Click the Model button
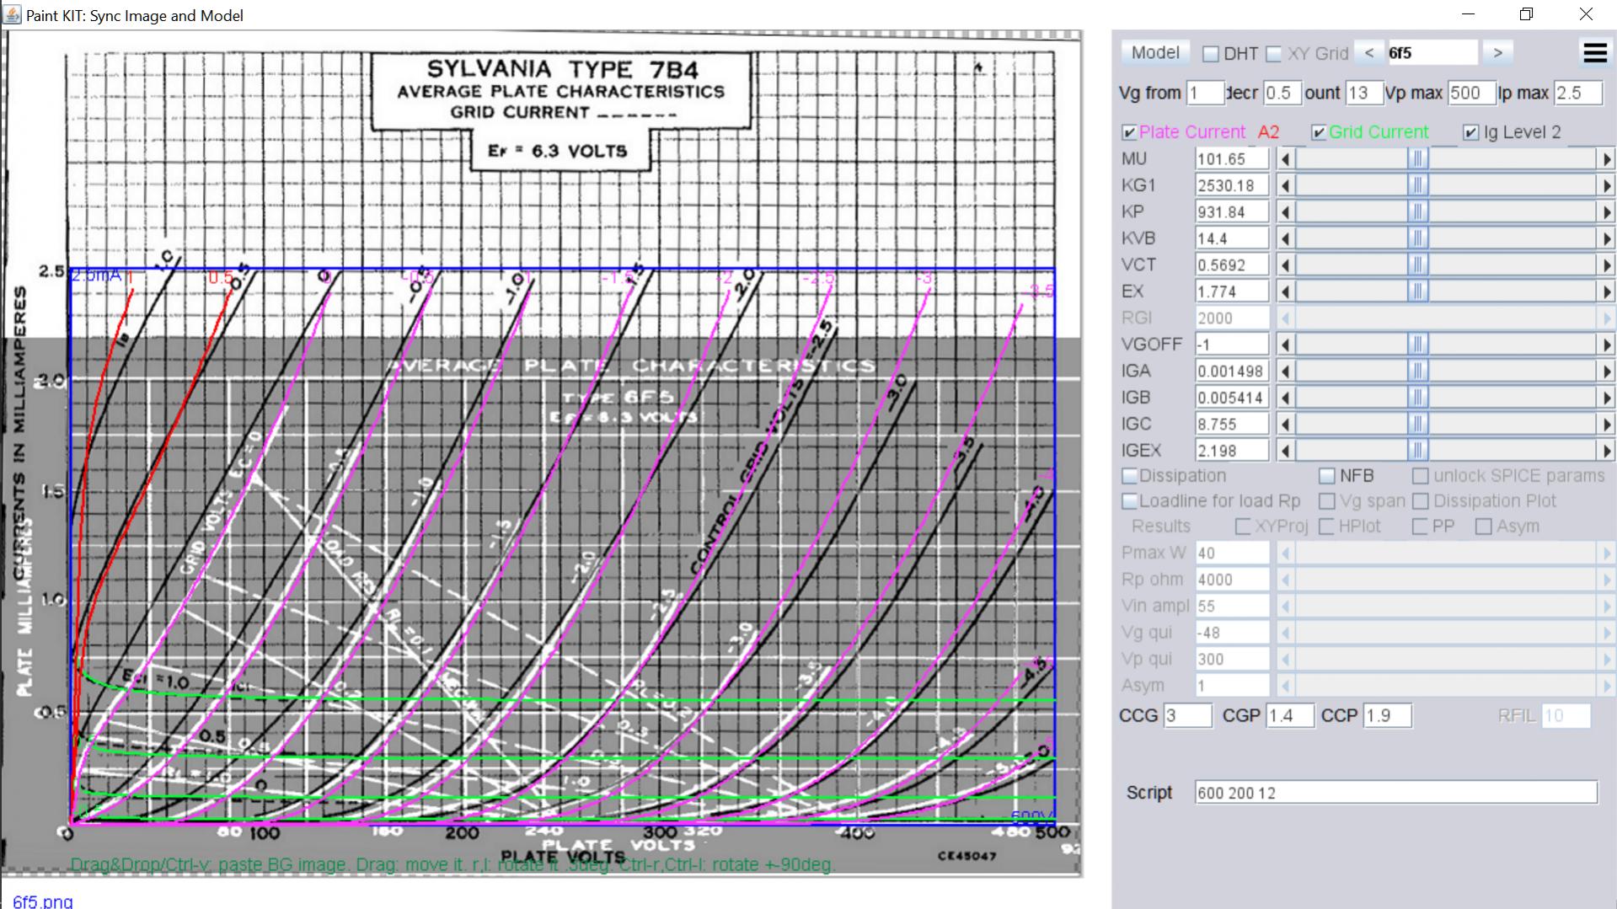The height and width of the screenshot is (909, 1617). 1155,52
